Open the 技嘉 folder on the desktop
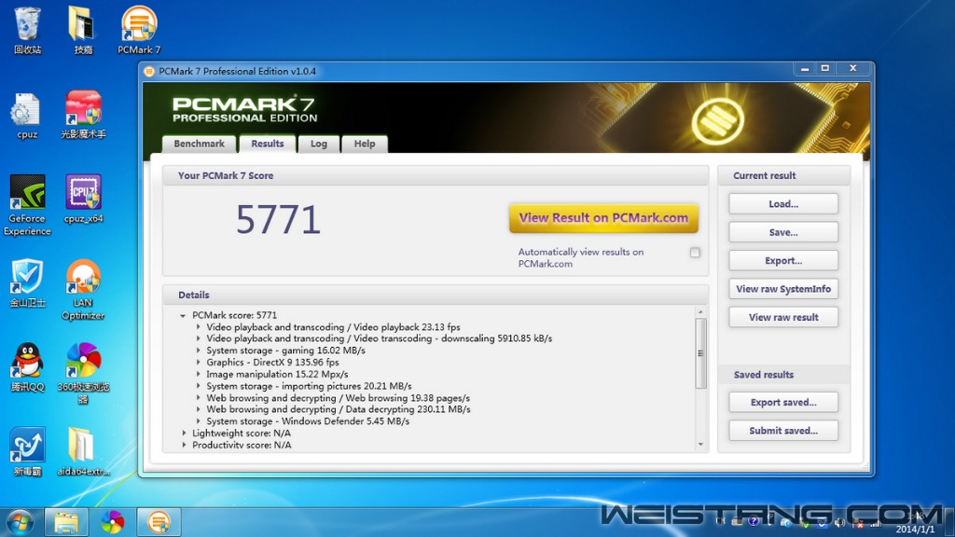955x537 pixels. point(83,29)
